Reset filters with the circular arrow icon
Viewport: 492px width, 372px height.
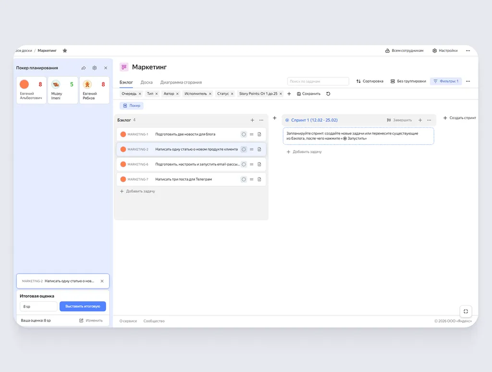click(x=328, y=94)
